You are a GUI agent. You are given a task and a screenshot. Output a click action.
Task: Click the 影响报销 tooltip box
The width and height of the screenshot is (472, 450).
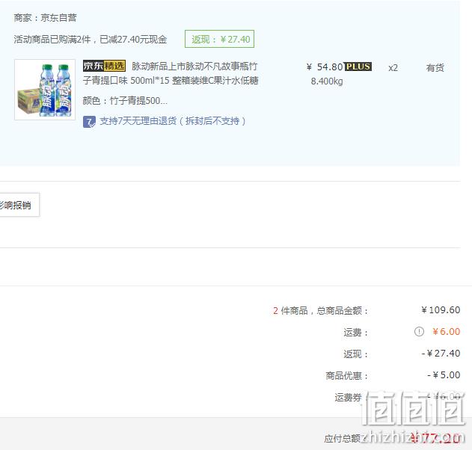[19, 205]
